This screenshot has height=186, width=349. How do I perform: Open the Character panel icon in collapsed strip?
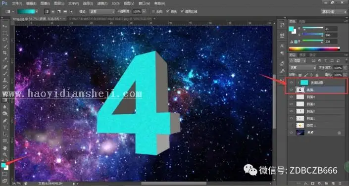tap(282, 46)
